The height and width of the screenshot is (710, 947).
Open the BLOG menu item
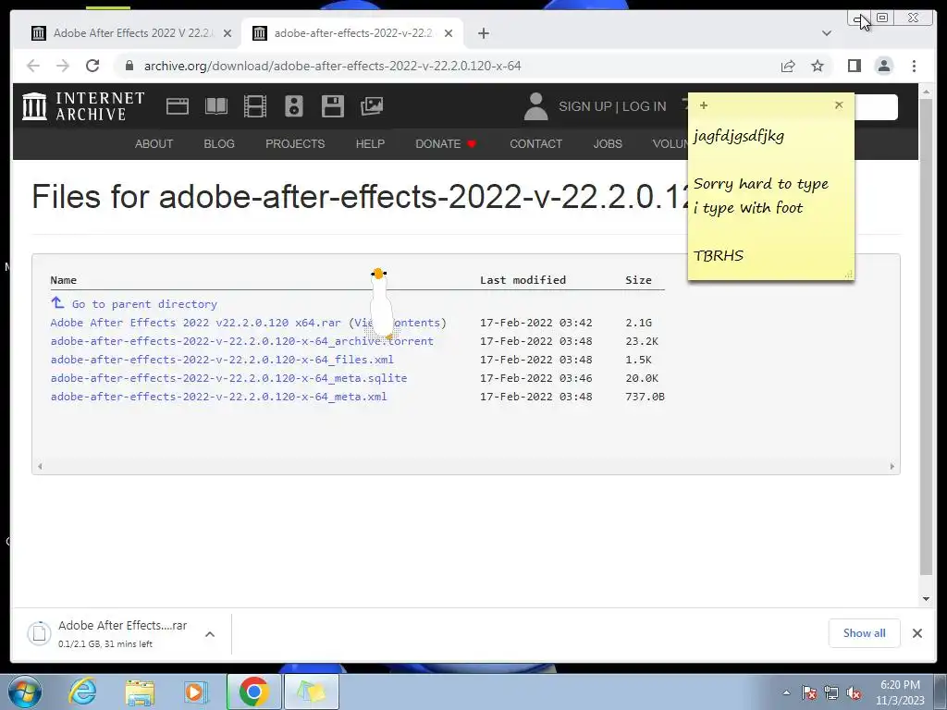[x=218, y=143]
